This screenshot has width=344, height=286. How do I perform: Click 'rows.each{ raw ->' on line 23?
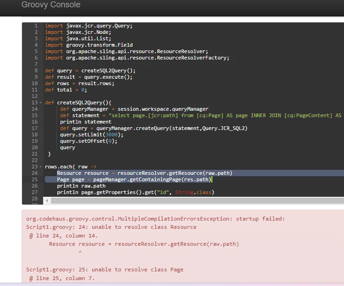click(71, 167)
